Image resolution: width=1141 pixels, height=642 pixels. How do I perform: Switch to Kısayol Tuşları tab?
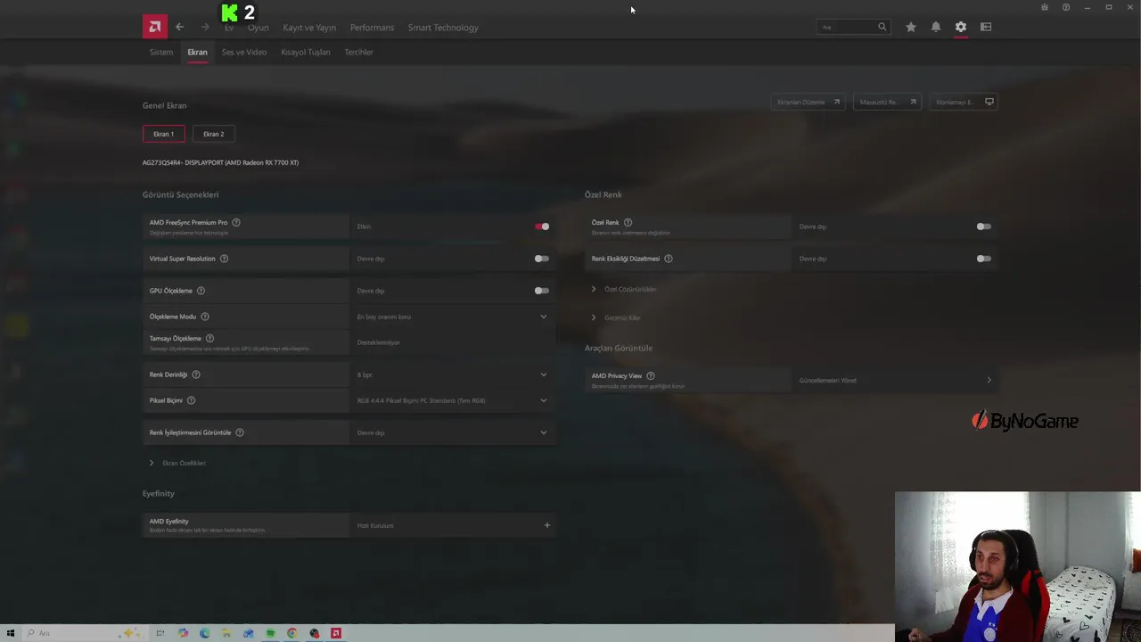306,52
